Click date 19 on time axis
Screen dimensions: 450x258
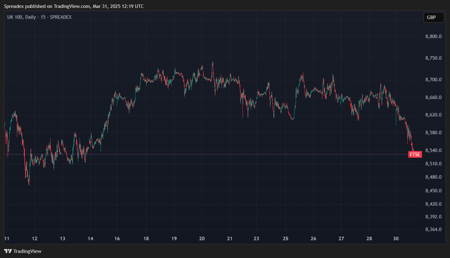pyautogui.click(x=174, y=238)
